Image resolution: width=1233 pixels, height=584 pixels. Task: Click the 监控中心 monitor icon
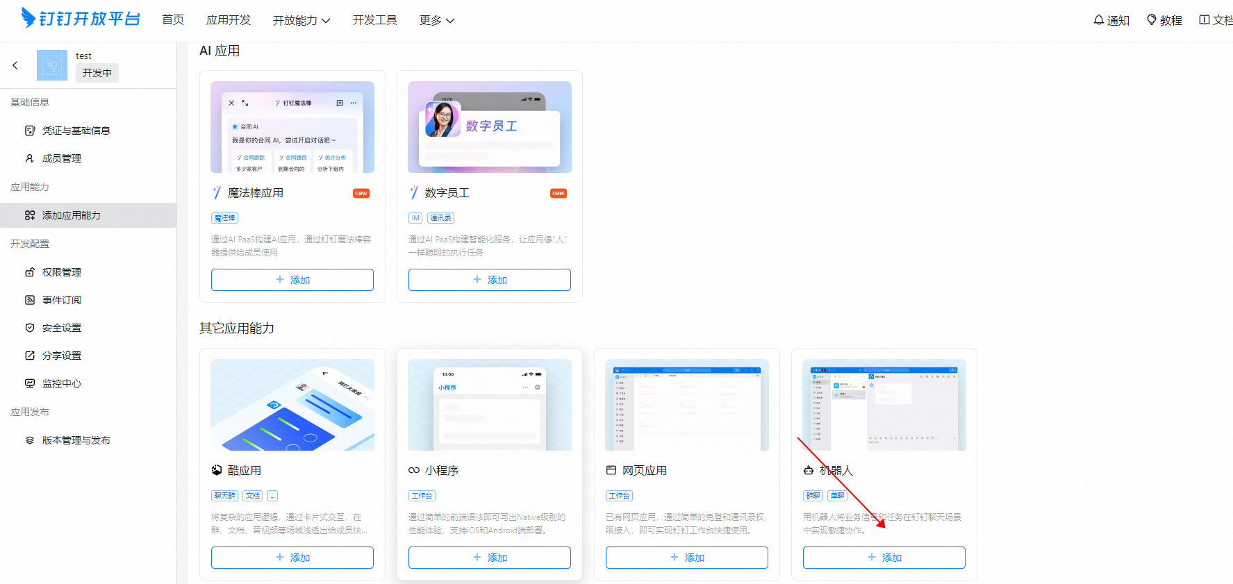30,383
